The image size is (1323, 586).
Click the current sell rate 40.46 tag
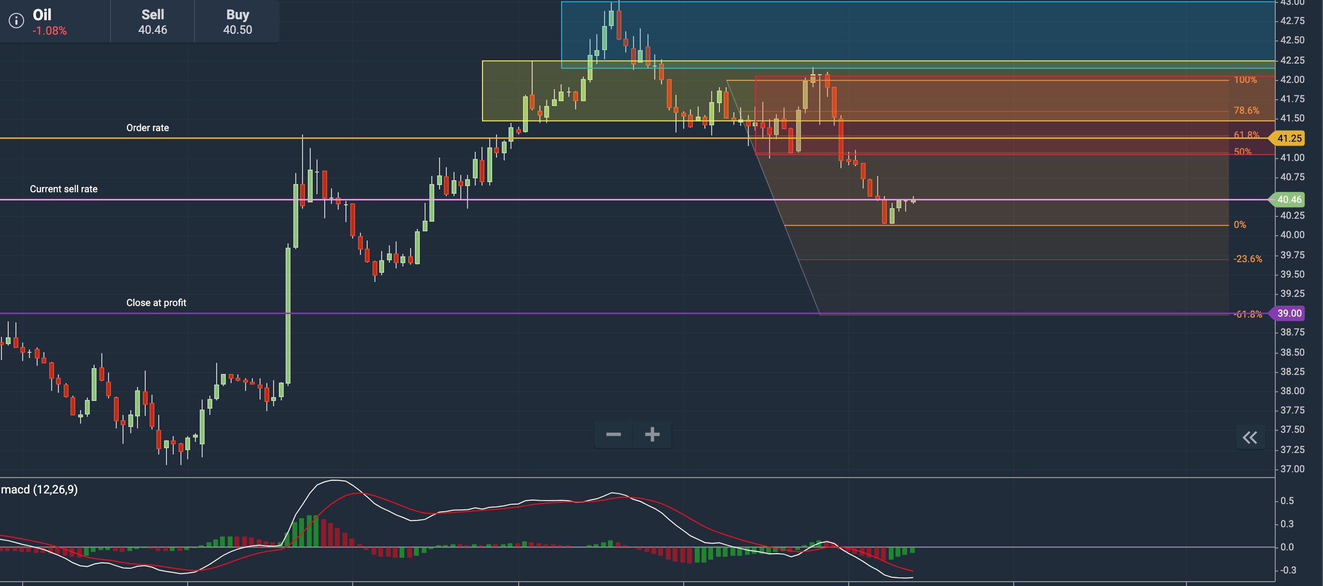click(x=1286, y=200)
